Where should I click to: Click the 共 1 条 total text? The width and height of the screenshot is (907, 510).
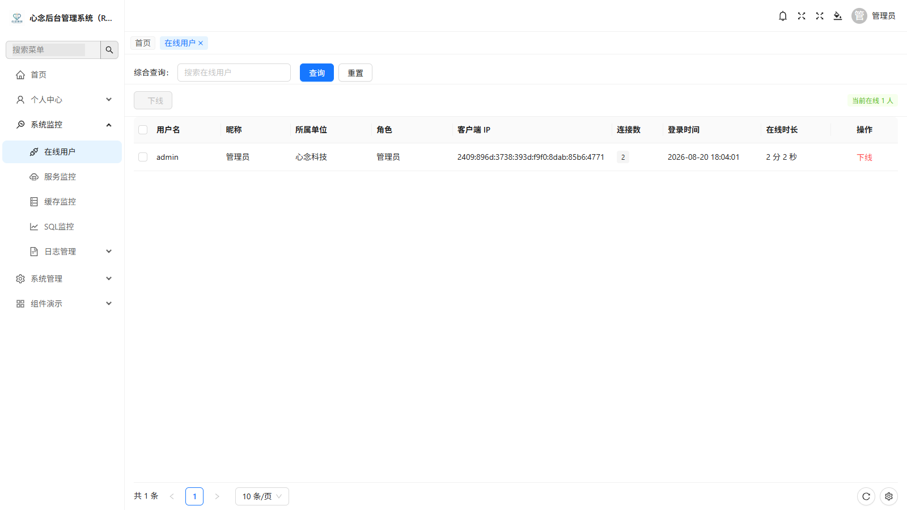pyautogui.click(x=146, y=496)
